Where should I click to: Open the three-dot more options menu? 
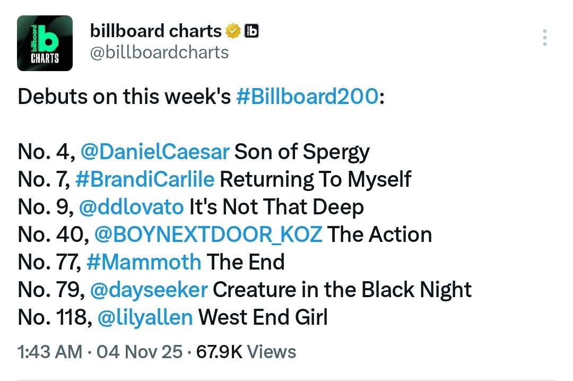(544, 38)
